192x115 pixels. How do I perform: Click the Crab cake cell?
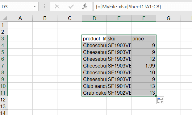pyautogui.click(x=94, y=93)
